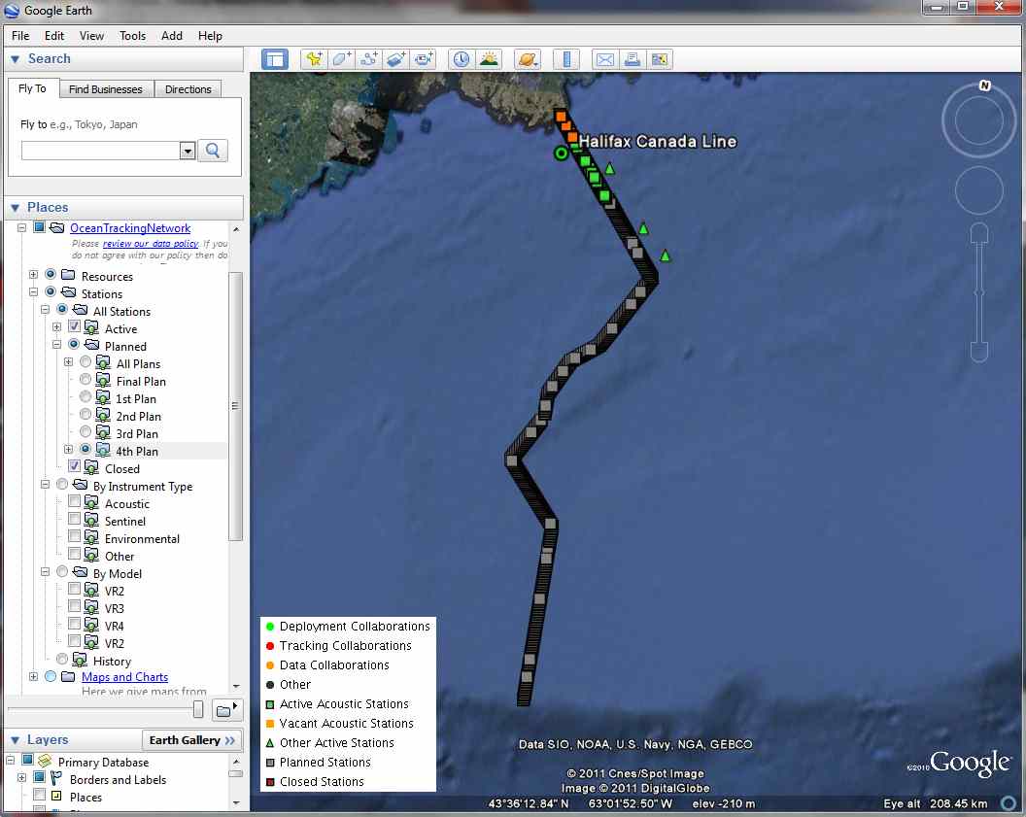Image resolution: width=1026 pixels, height=817 pixels.
Task: Expand the Resources folder node
Action: (x=33, y=275)
